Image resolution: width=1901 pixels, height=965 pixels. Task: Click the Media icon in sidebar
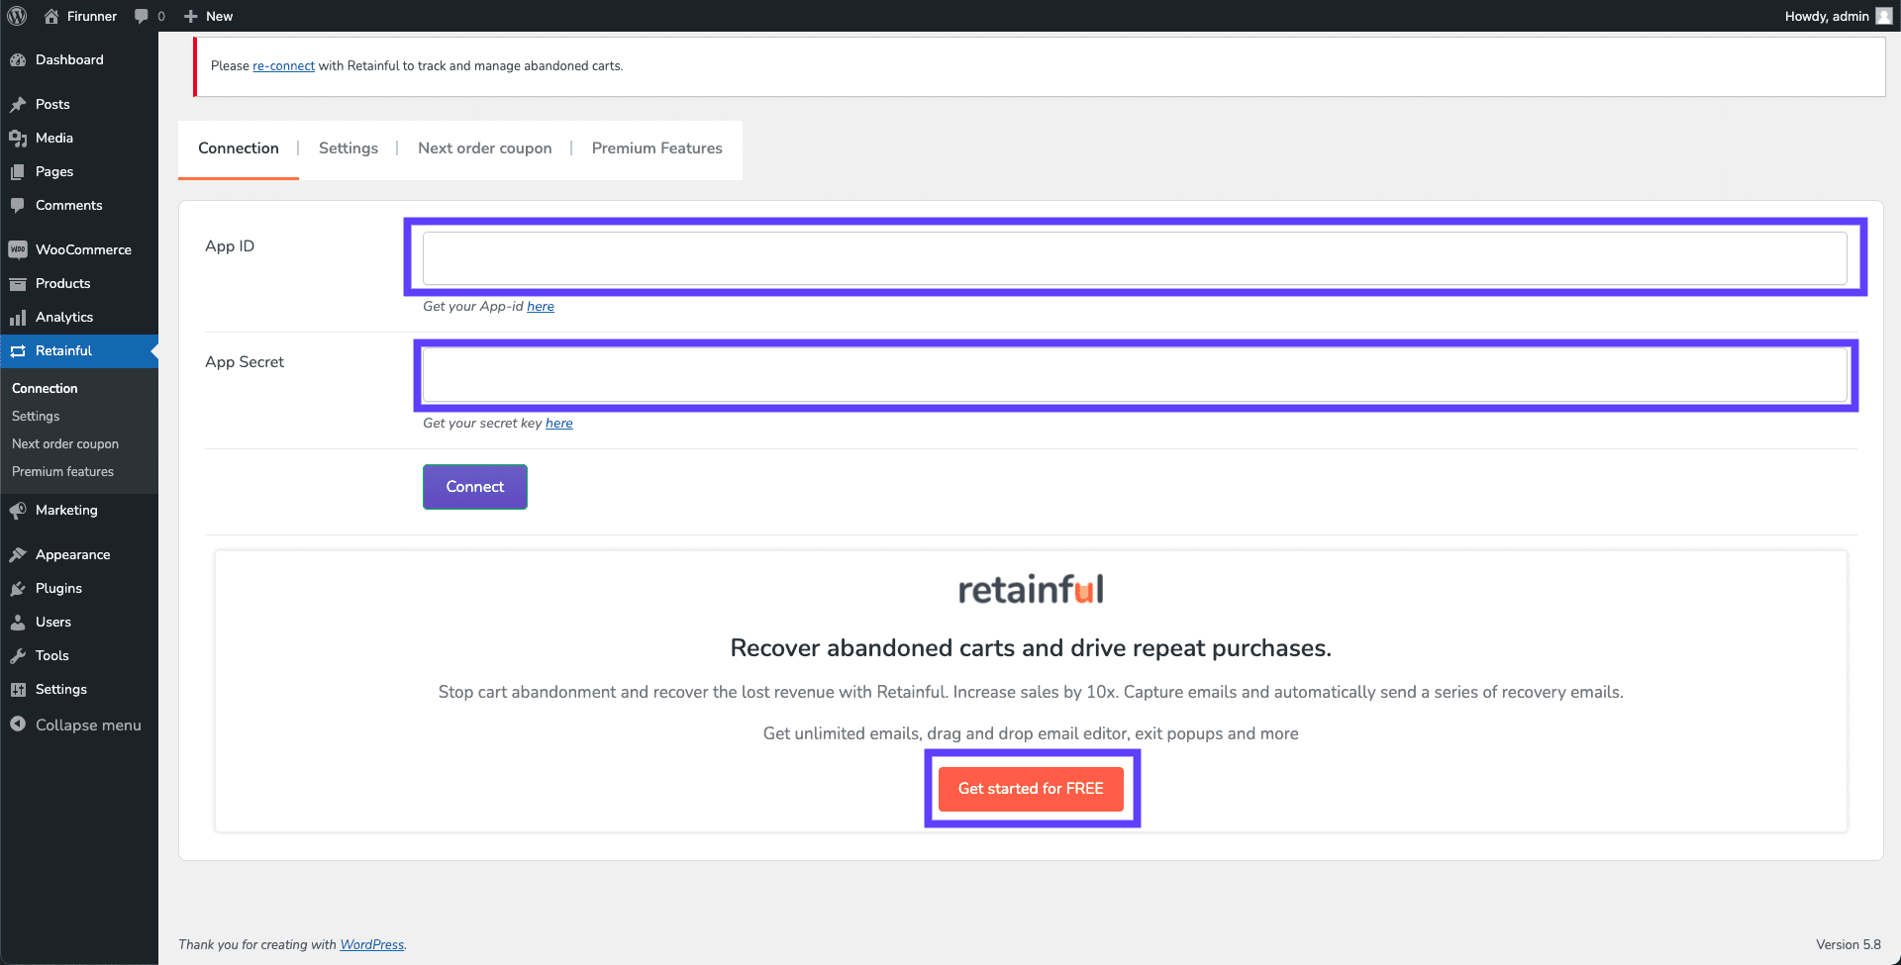coord(18,139)
